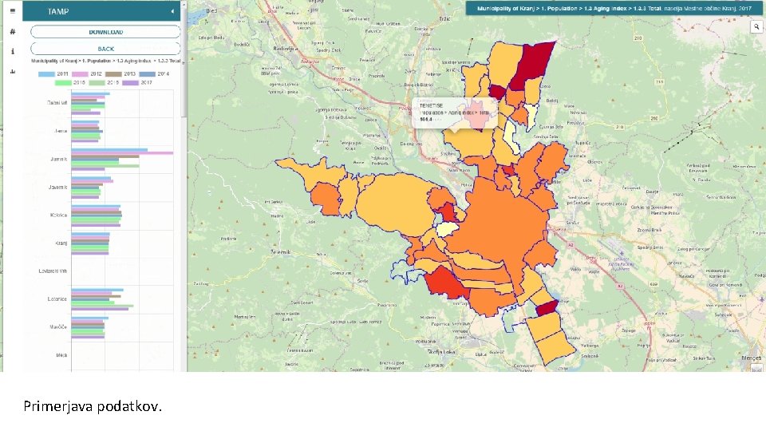
Task: Click the TAMP panel header title
Action: (x=57, y=11)
